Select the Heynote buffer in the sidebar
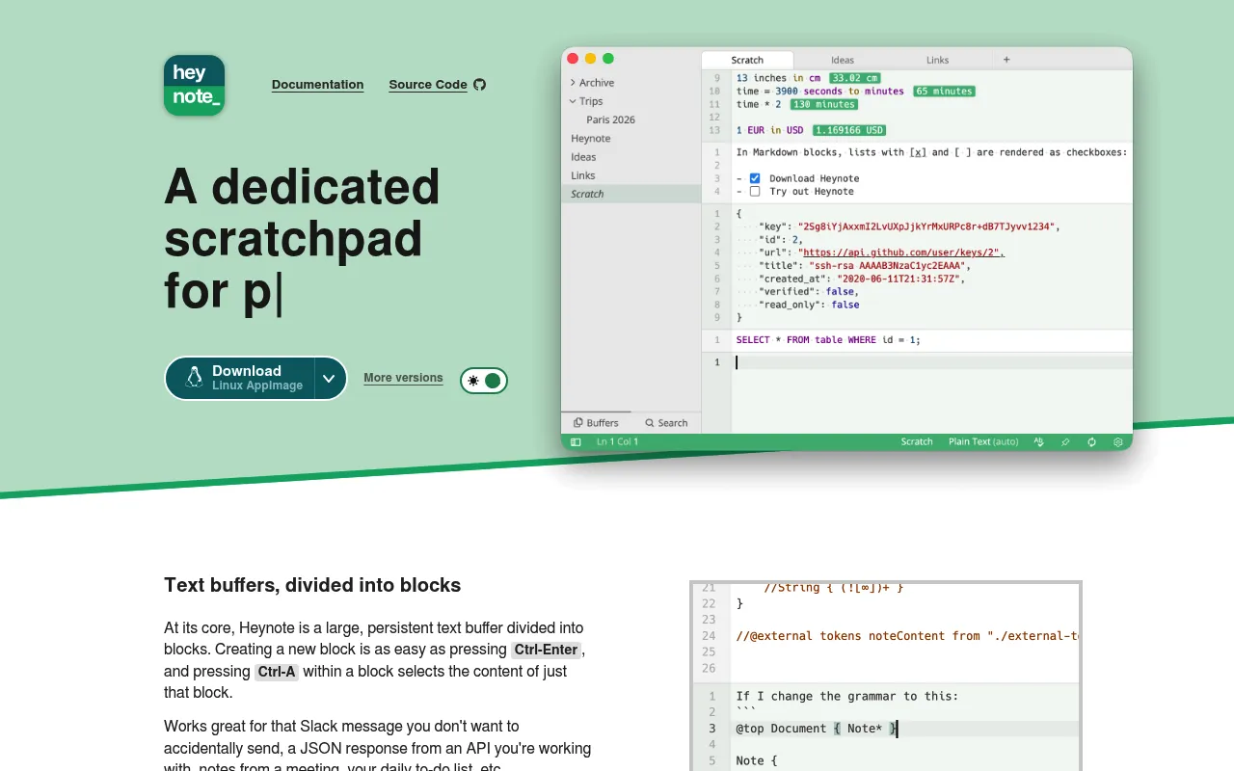Screen dimensions: 1234x771 pyautogui.click(x=630, y=138)
